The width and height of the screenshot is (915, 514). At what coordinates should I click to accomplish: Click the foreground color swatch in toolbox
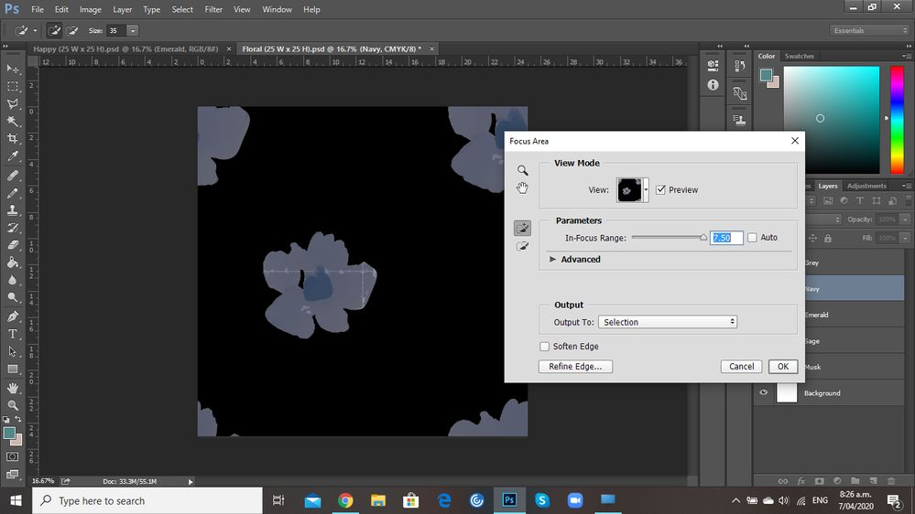tap(9, 433)
